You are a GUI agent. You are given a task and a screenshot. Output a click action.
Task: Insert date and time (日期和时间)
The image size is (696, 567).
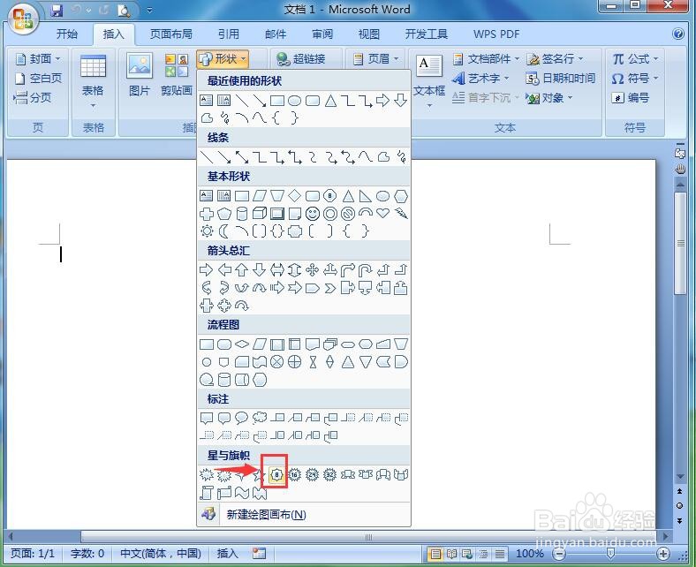[560, 78]
